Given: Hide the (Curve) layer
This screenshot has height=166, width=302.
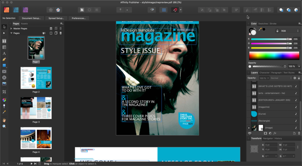Looking at the screenshot, I should click(x=296, y=114).
